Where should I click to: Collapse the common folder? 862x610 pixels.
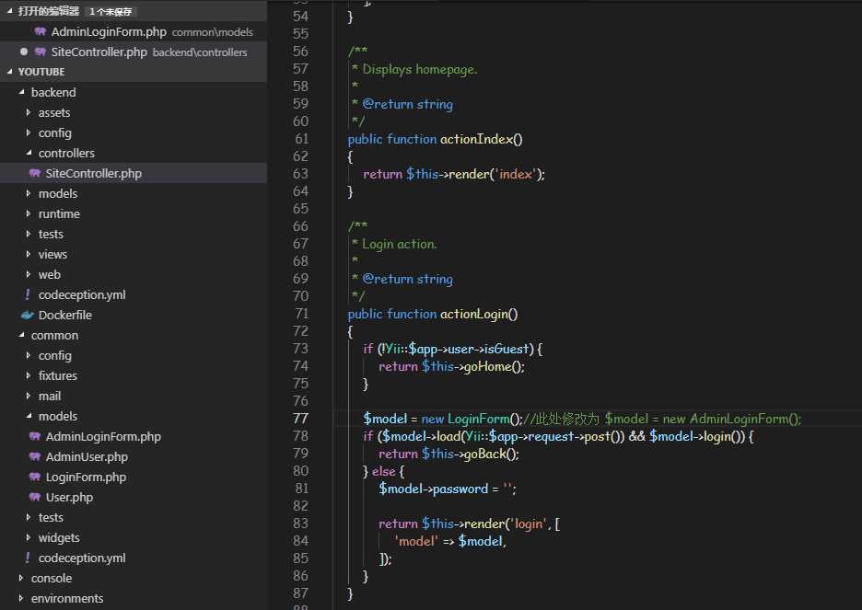21,335
